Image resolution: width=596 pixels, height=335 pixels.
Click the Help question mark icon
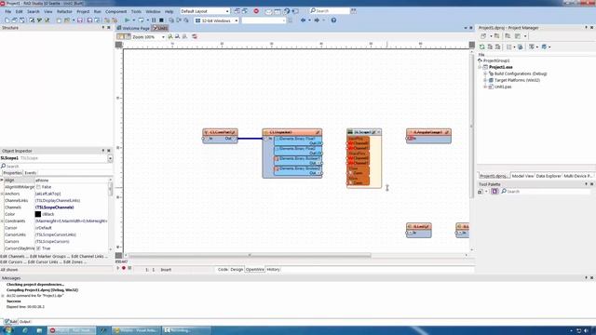[x=333, y=20]
